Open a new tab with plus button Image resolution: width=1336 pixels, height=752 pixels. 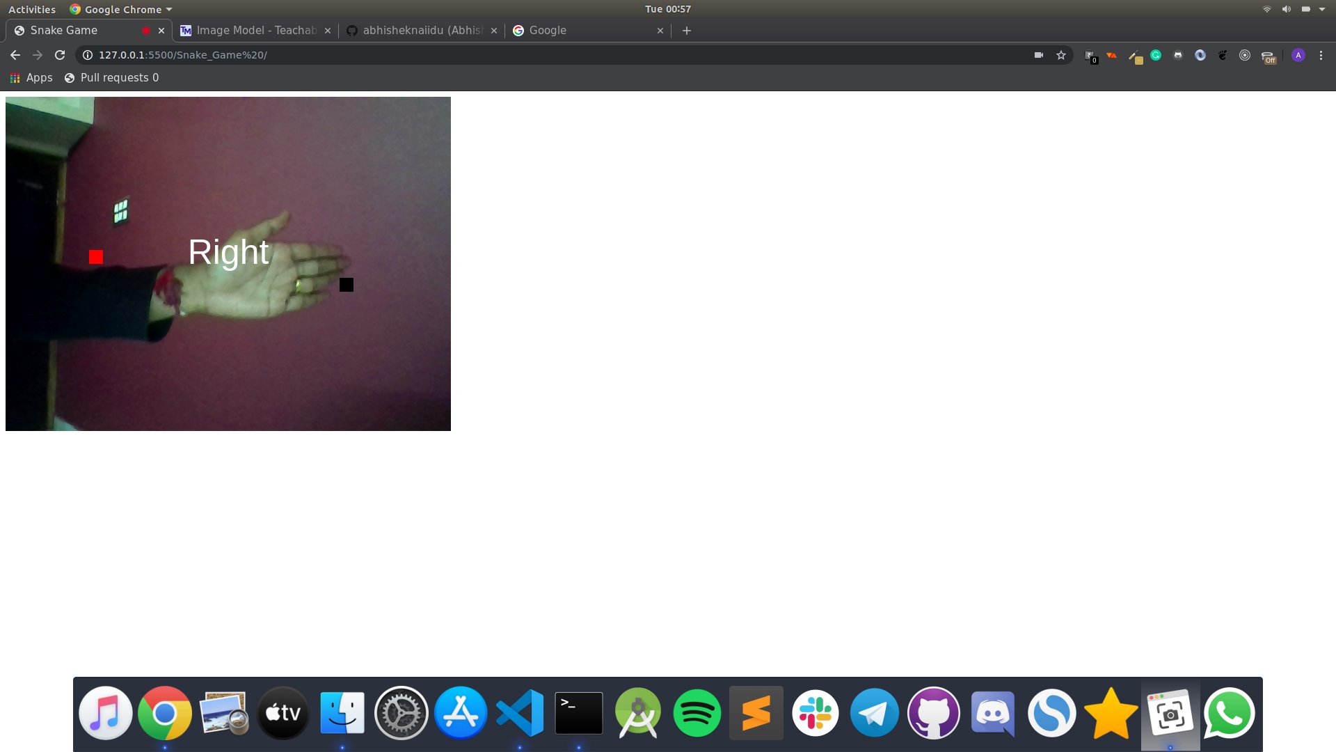(x=686, y=31)
